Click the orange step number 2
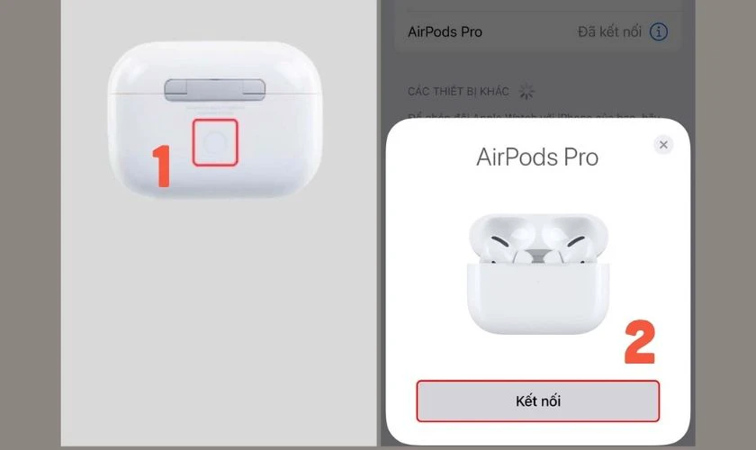Viewport: 756px width, 450px height. pos(640,342)
